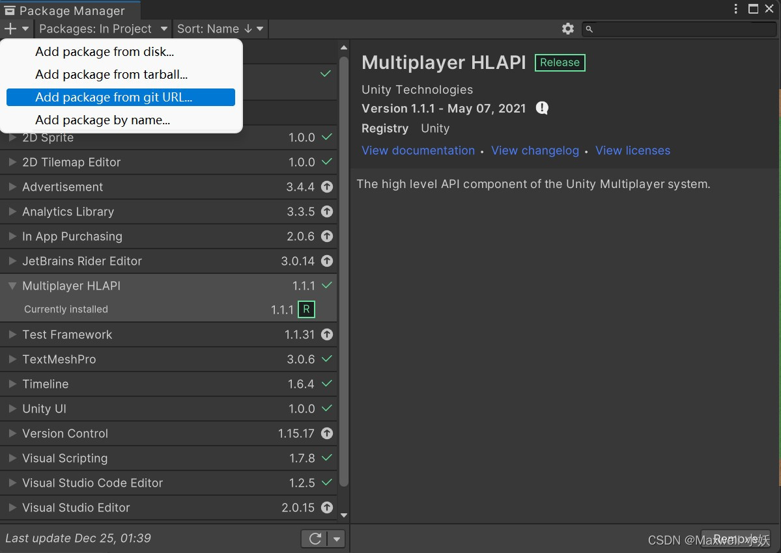Click installed checkmark for Unity UI
Viewport: 781px width, 553px height.
point(327,409)
